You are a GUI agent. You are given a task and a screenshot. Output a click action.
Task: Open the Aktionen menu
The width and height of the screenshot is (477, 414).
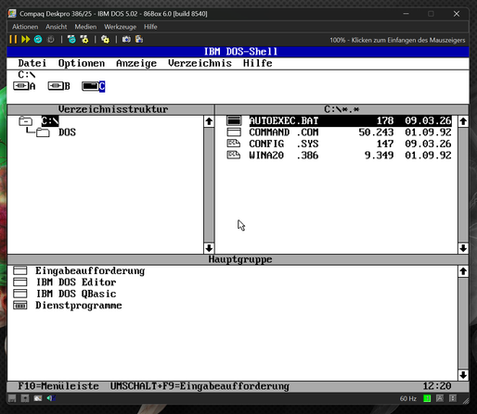tap(25, 27)
